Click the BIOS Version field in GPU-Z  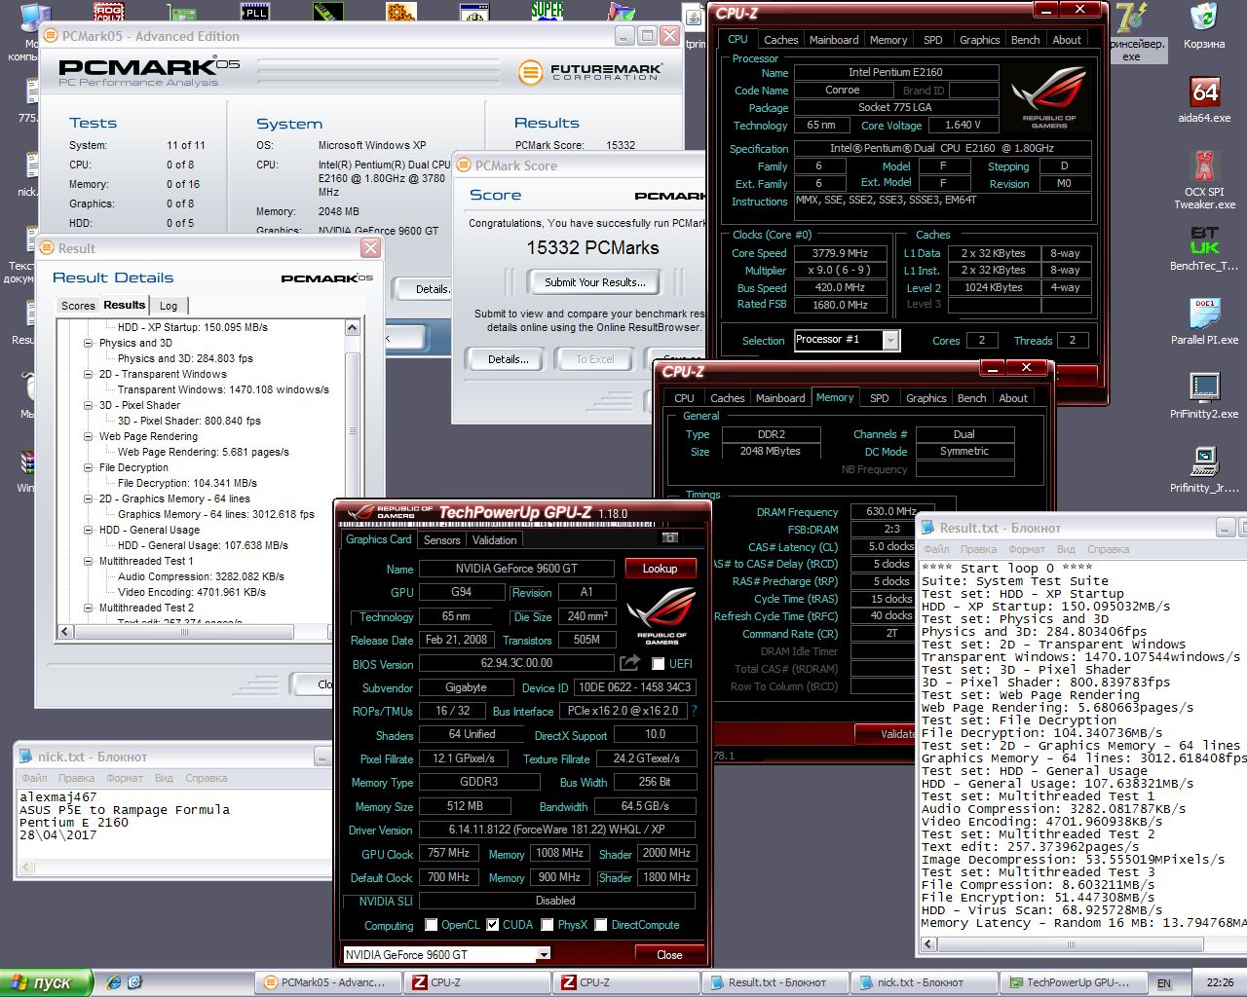click(x=515, y=663)
